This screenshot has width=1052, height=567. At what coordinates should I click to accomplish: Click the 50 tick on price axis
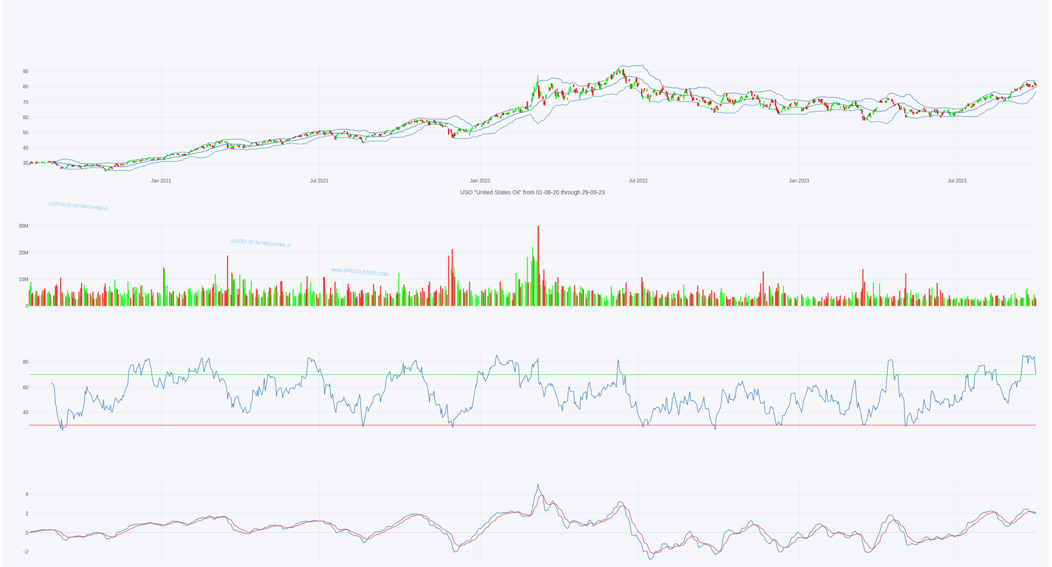point(25,133)
